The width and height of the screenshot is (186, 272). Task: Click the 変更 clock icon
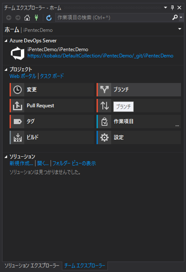pyautogui.click(x=18, y=90)
